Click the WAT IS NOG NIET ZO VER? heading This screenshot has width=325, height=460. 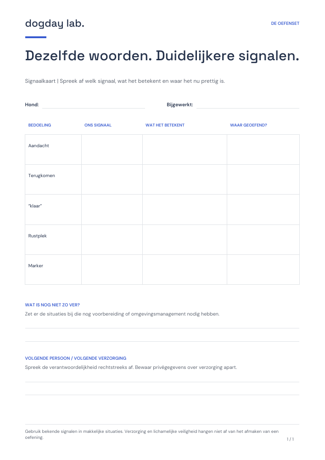pos(52,305)
